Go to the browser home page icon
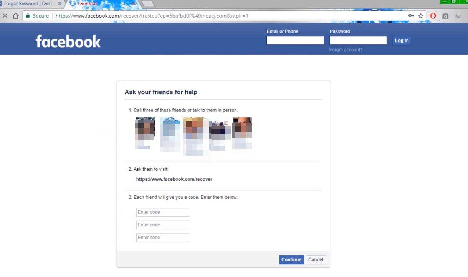The width and height of the screenshot is (468, 277). tap(16, 16)
